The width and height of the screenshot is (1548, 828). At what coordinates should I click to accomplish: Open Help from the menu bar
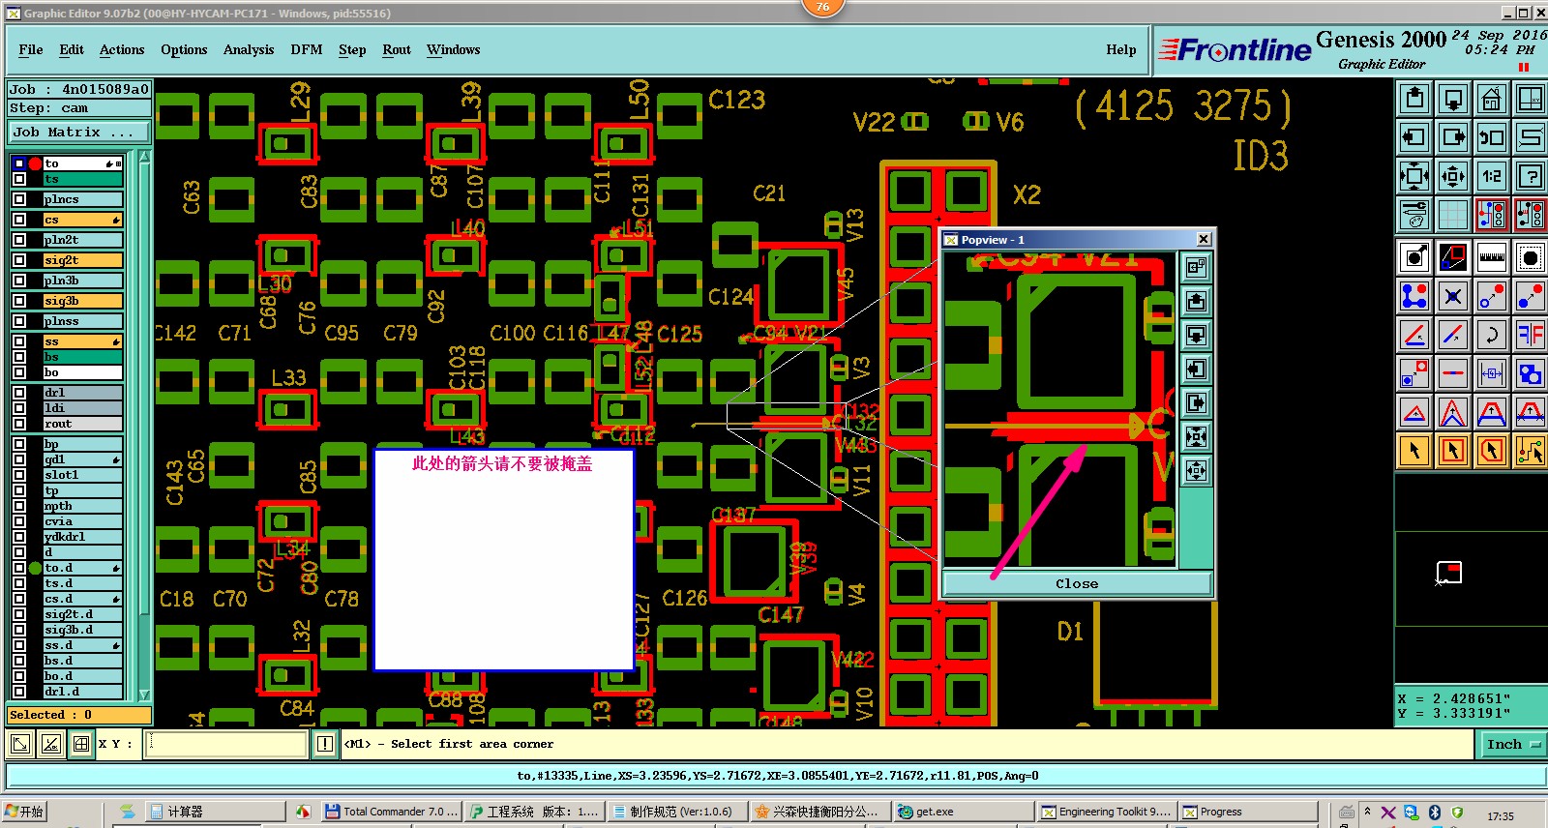point(1121,49)
